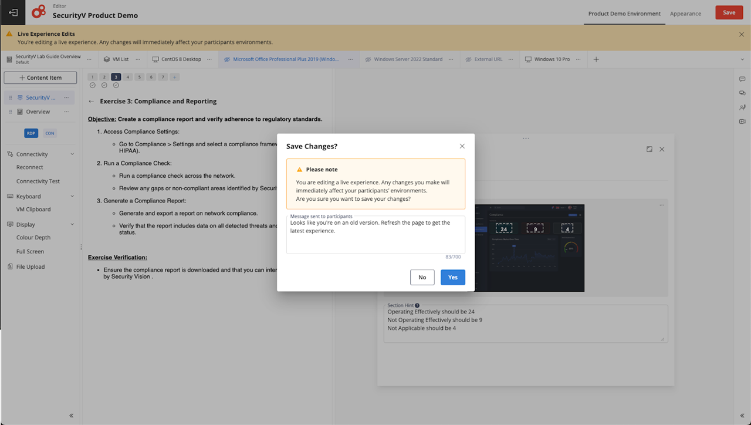Click inside the Message sent to participants field

point(375,235)
